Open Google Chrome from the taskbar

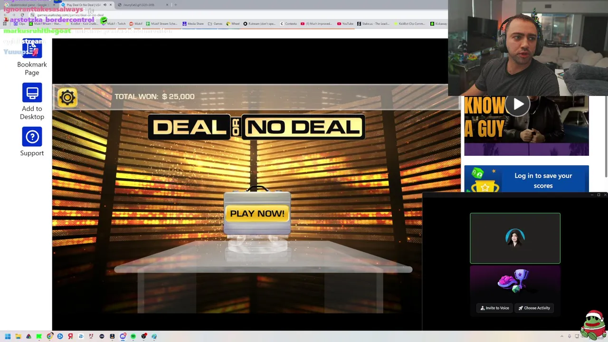click(x=49, y=336)
